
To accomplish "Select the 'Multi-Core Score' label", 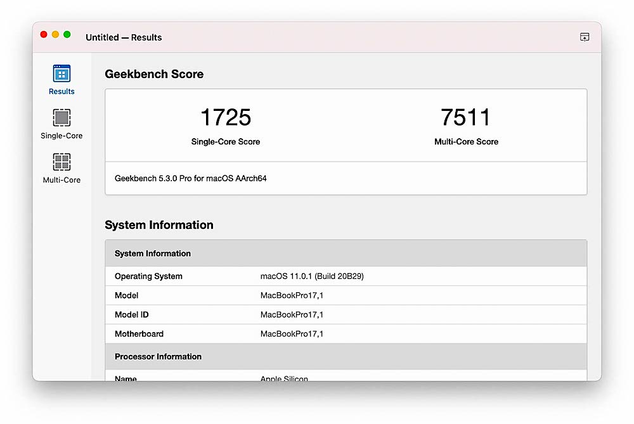I will pos(466,142).
